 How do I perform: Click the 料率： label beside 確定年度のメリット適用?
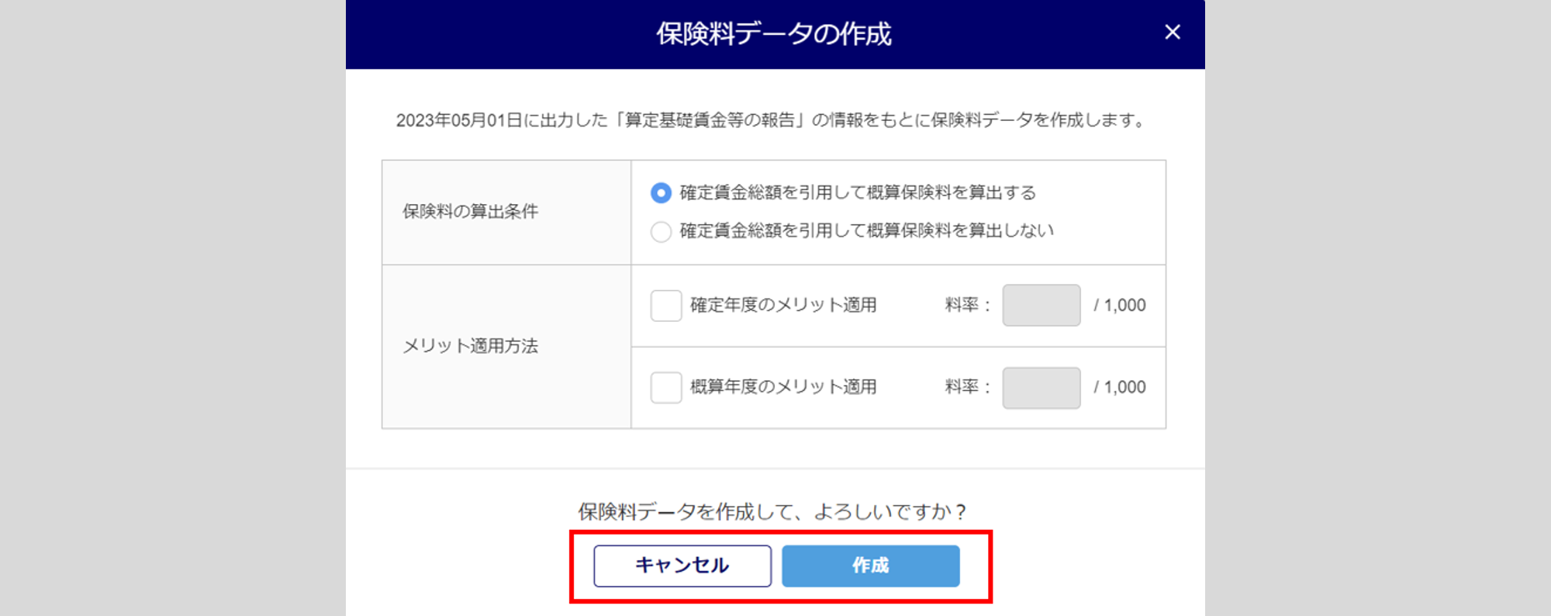pos(967,305)
